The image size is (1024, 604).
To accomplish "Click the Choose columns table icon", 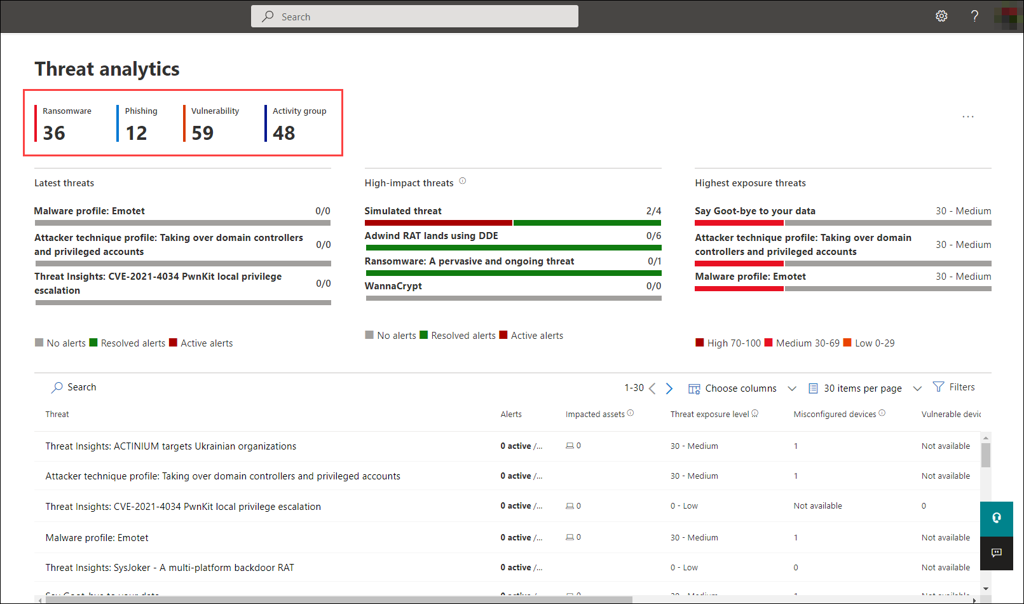I will [694, 388].
